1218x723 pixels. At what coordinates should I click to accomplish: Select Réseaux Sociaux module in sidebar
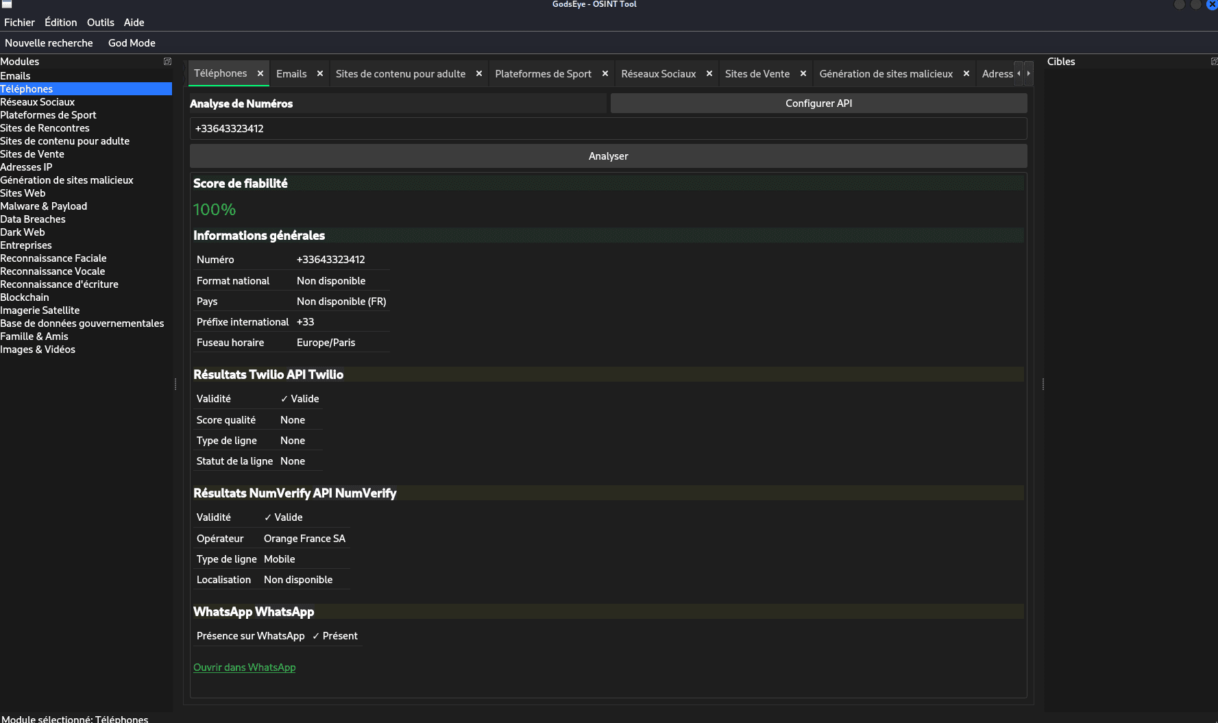click(x=86, y=102)
